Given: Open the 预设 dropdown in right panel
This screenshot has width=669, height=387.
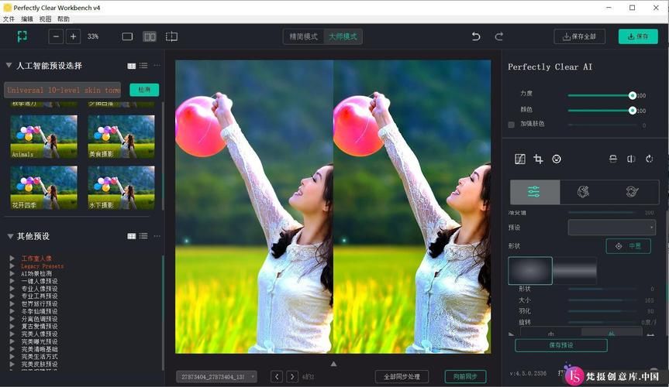Looking at the screenshot, I should click(612, 228).
